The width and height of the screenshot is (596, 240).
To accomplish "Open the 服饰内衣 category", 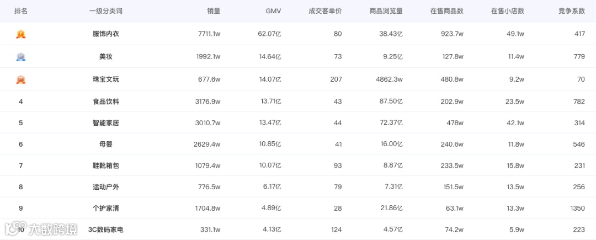I will (x=105, y=34).
